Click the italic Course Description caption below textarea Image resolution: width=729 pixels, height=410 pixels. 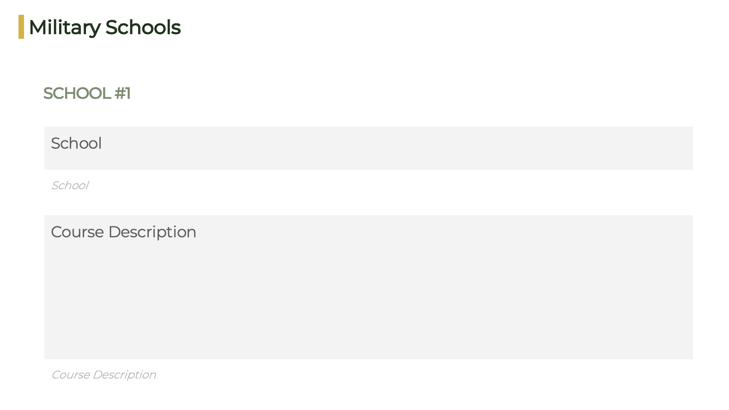coord(103,374)
